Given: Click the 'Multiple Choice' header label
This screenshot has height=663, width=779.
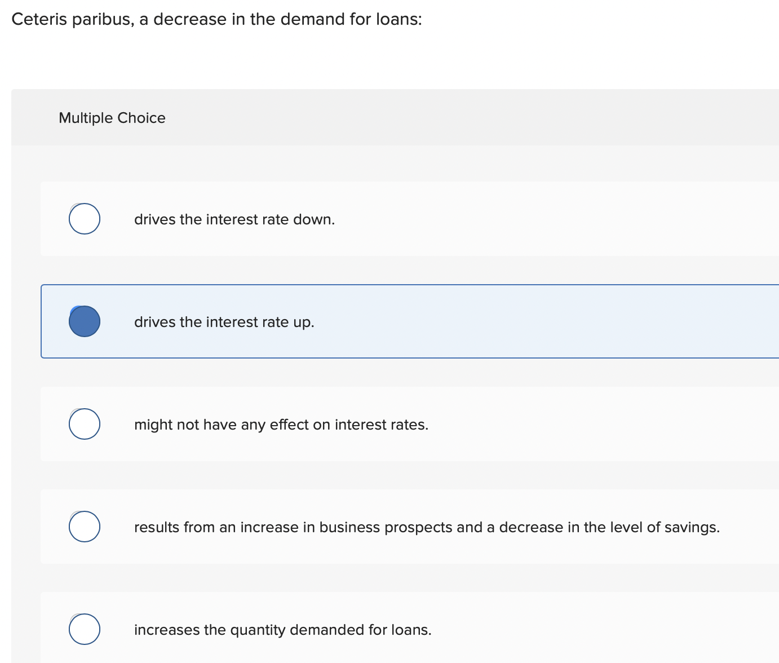Looking at the screenshot, I should (x=112, y=118).
